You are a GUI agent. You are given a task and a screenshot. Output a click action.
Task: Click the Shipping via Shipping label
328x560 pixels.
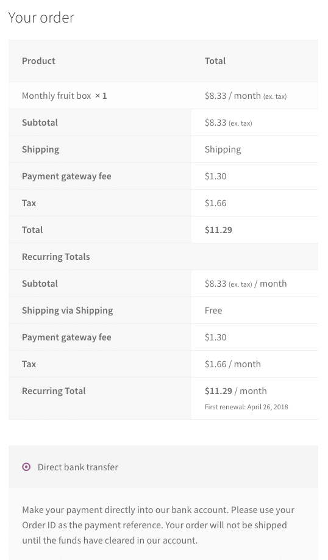[x=68, y=311]
